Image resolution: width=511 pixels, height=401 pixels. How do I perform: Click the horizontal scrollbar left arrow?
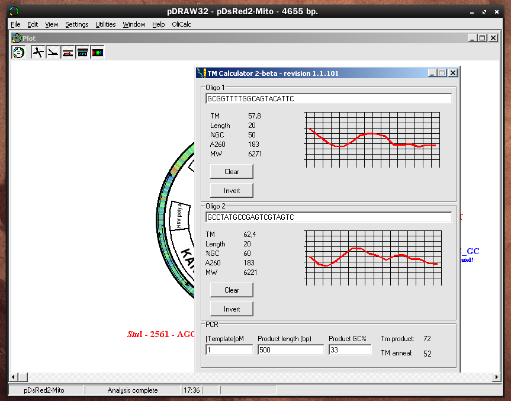click(x=14, y=377)
